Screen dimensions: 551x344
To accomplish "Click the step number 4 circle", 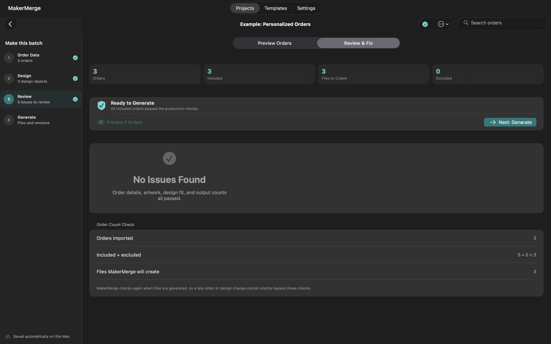I will click(9, 120).
